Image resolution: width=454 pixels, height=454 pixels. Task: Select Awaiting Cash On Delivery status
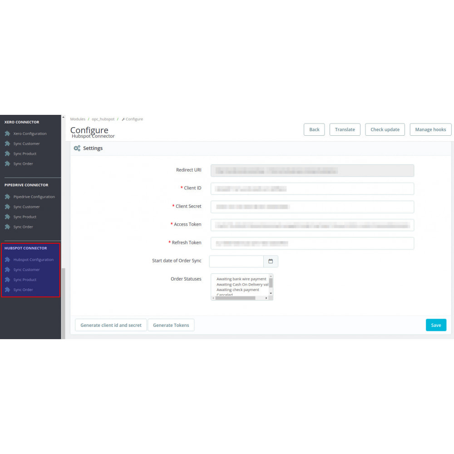coord(242,284)
